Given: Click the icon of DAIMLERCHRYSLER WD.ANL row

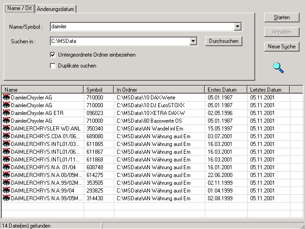Looking at the screenshot, I should 6,128.
